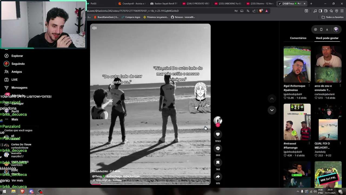346x195 pixels.
Task: Toggle the browser sidebar panel icon
Action: point(320,11)
